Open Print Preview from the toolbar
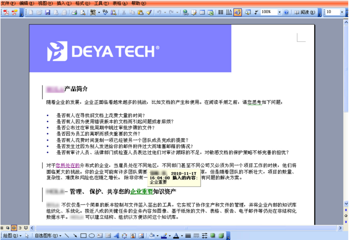This screenshot has height=240, width=349. pos(83,12)
